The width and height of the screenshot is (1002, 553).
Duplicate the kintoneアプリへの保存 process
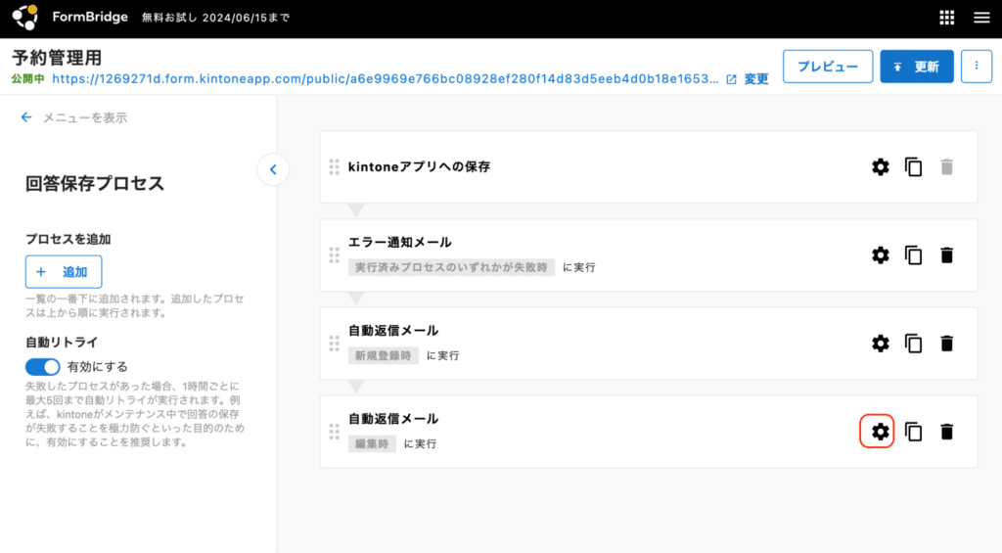914,166
